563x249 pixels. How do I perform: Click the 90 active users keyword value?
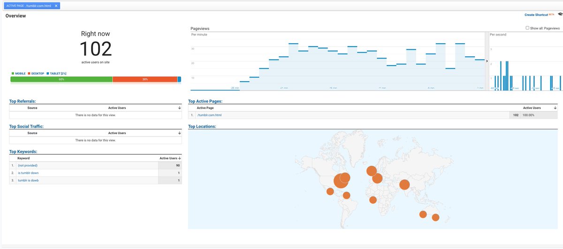178,166
